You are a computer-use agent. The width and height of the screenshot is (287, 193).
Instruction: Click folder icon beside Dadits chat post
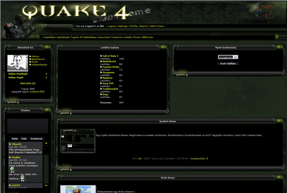(x=10, y=158)
